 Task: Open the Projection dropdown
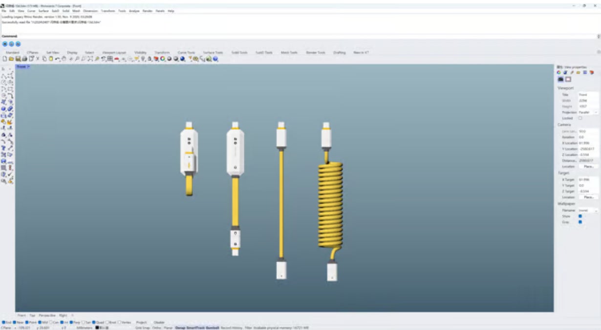coord(596,112)
